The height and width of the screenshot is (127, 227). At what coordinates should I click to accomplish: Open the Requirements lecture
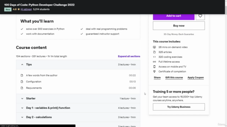(x=34, y=88)
